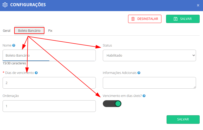The width and height of the screenshot is (203, 130).
Task: Click the bottom Salvar button
Action: (183, 119)
